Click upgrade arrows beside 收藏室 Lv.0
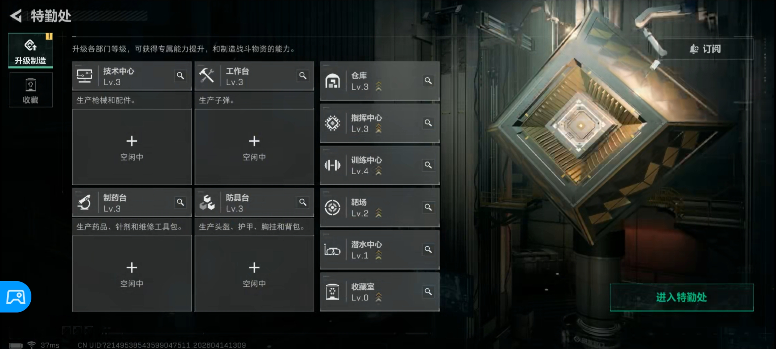Screen dimensions: 776x349 pos(379,297)
